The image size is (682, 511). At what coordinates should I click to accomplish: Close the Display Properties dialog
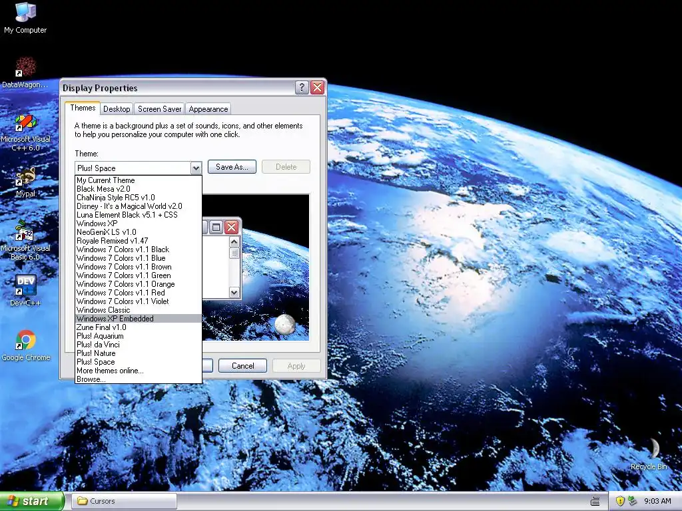pos(318,87)
